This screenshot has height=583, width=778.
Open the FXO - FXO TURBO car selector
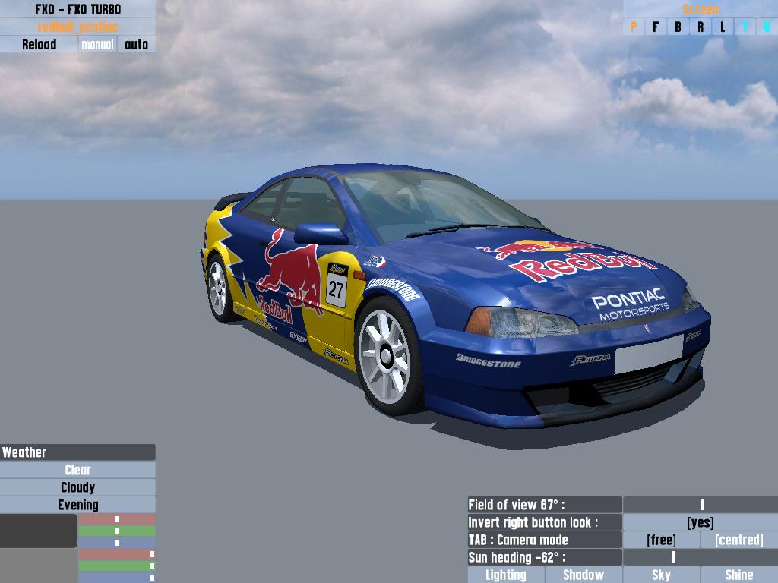coord(77,9)
